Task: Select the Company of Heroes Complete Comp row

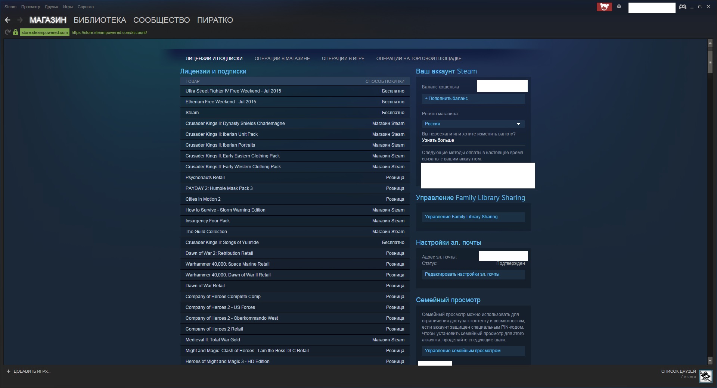Action: click(x=295, y=297)
